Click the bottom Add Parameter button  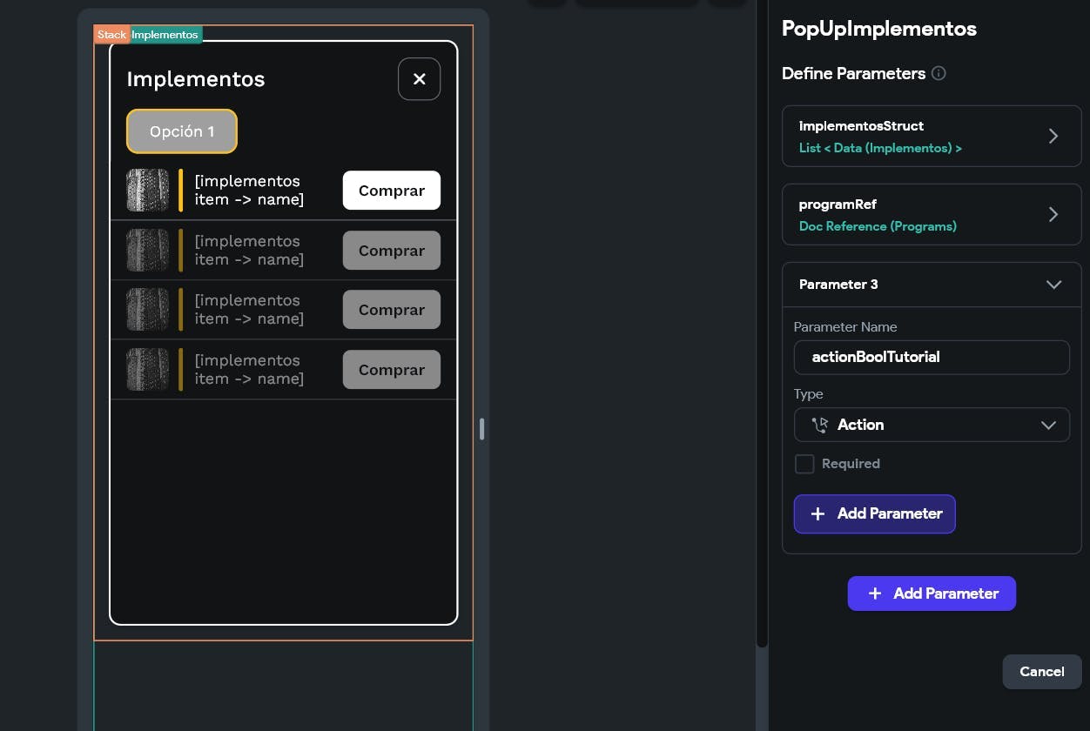click(x=932, y=594)
